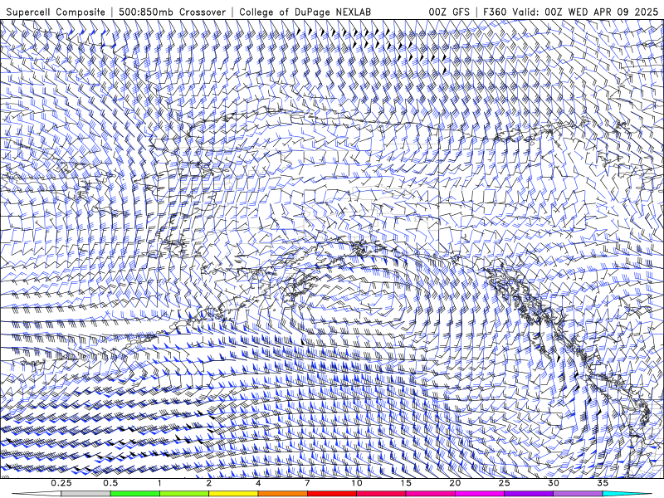Viewport: 664px width, 498px height.
Task: Click the 'Supercell Composite' title text
Action: click(56, 12)
